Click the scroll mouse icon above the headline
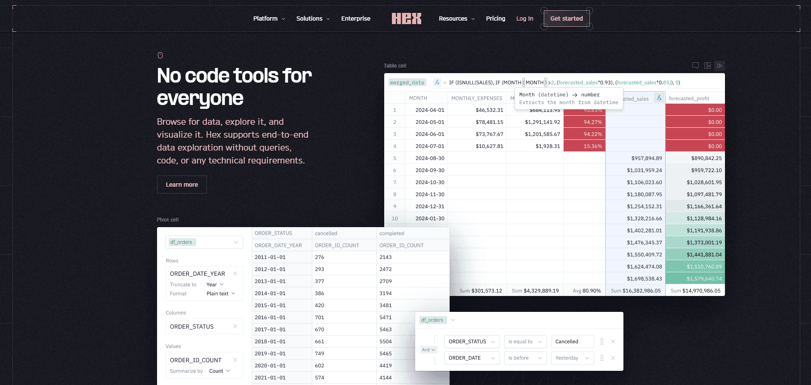 [x=160, y=55]
